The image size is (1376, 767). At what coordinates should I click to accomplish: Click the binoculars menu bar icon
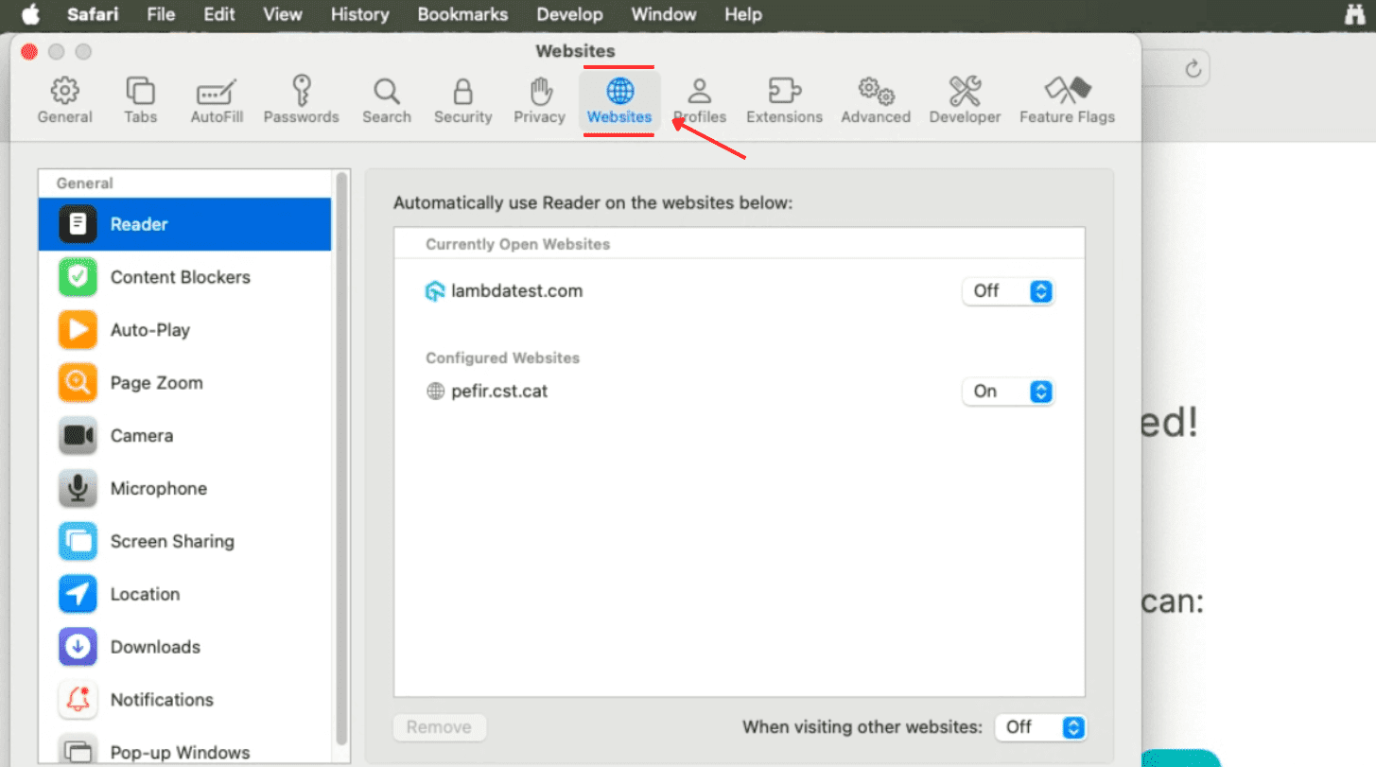tap(1356, 14)
